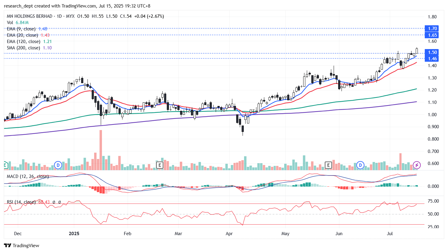Click the MACD 0.000 axis label

(433, 186)
